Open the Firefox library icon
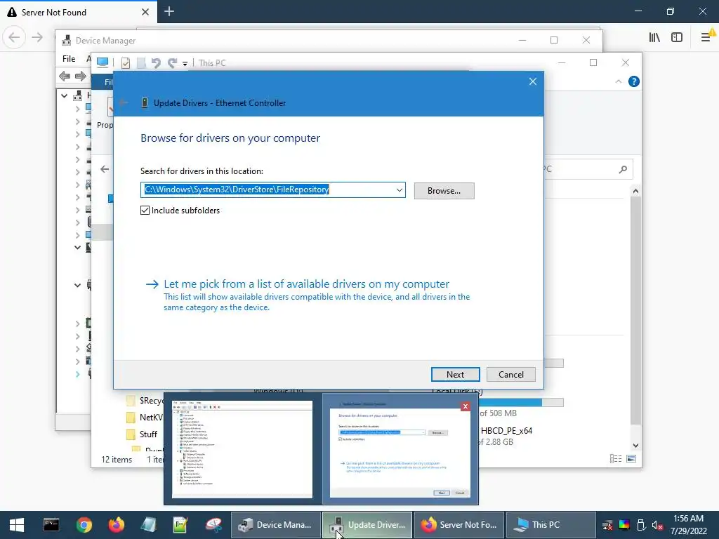The height and width of the screenshot is (539, 719). [x=654, y=37]
